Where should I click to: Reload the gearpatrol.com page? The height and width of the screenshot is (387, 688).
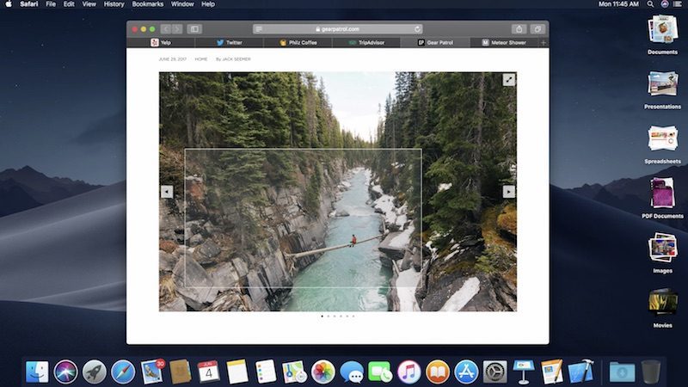pos(418,28)
